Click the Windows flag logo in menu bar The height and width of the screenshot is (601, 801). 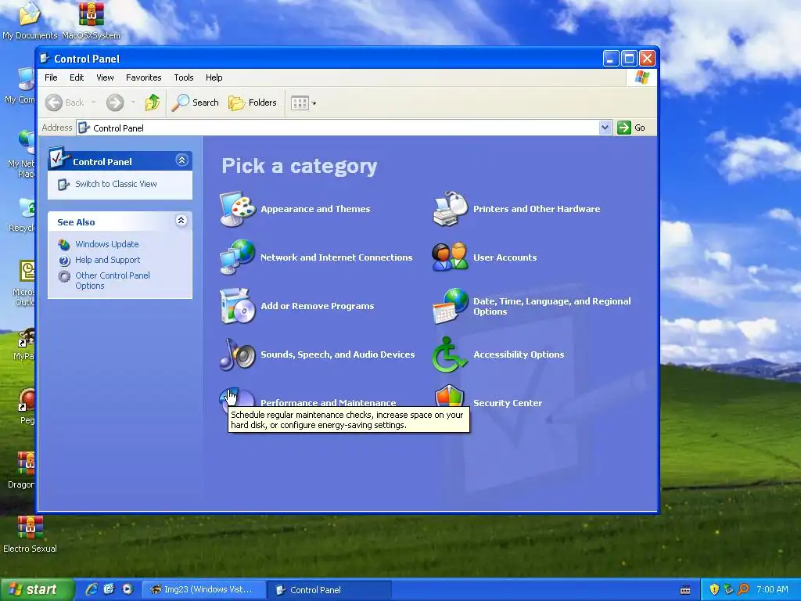pyautogui.click(x=641, y=77)
